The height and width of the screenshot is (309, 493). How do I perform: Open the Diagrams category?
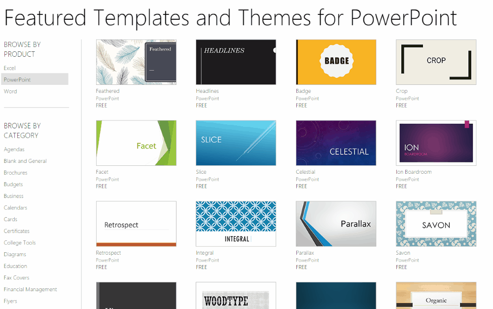click(15, 254)
